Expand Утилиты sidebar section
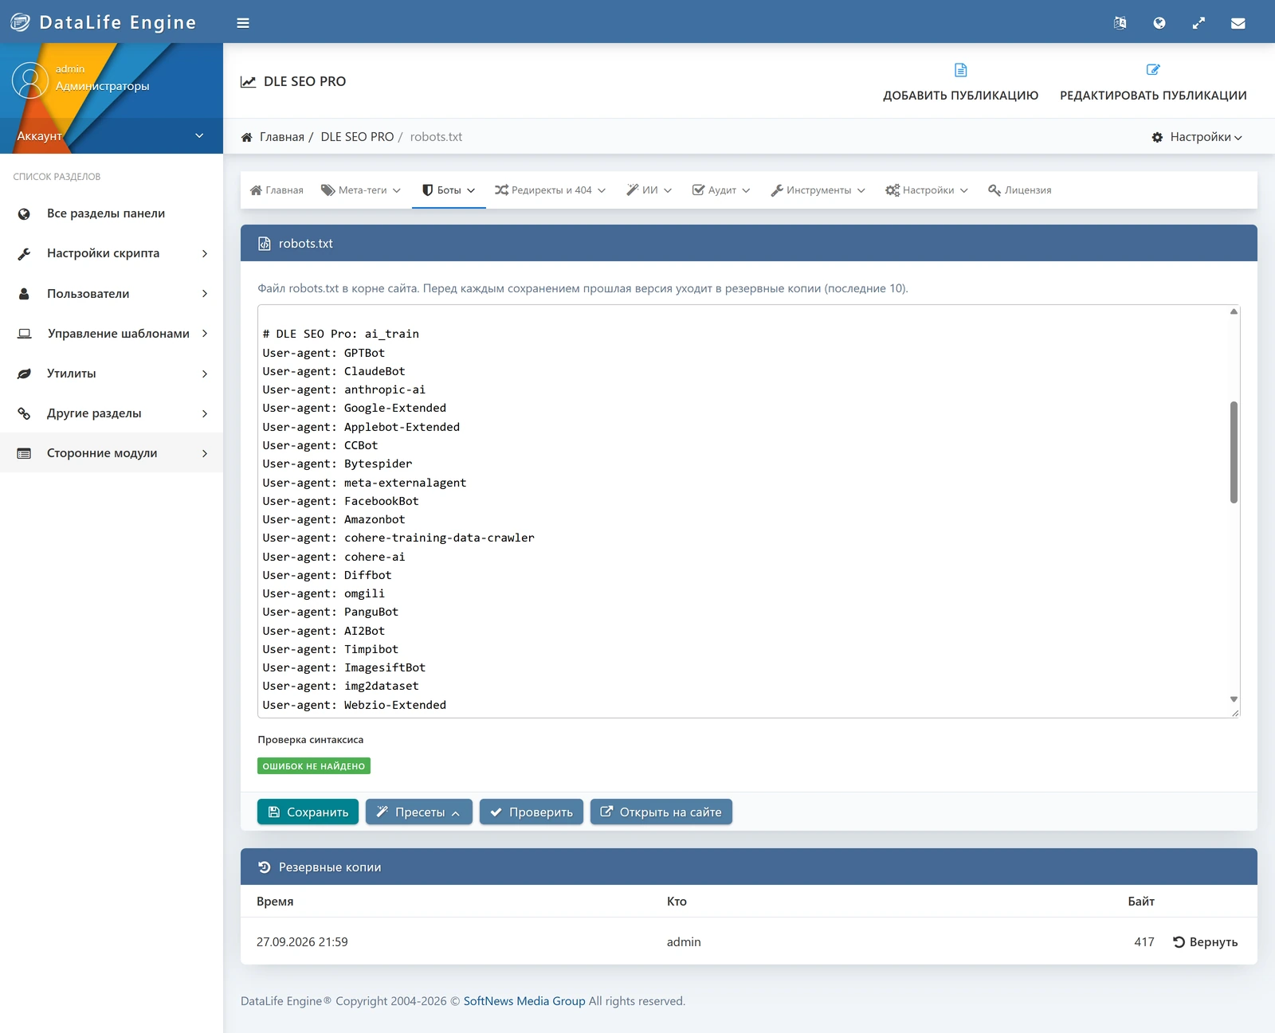 click(x=112, y=373)
